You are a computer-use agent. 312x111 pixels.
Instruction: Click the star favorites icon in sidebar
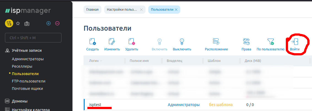(18, 24)
